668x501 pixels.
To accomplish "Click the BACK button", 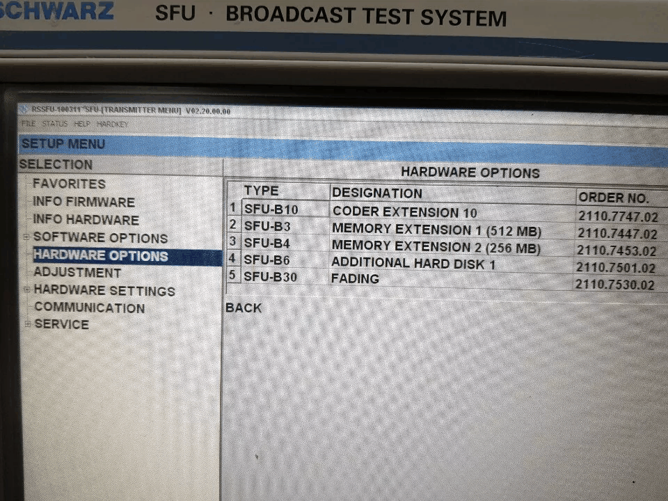I will tap(244, 308).
